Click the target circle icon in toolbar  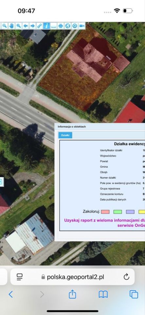(75, 26)
